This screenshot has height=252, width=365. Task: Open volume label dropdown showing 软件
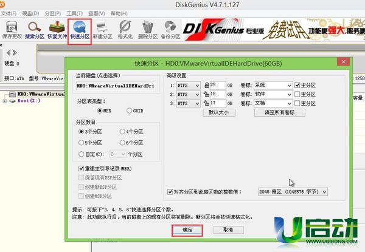point(273,94)
